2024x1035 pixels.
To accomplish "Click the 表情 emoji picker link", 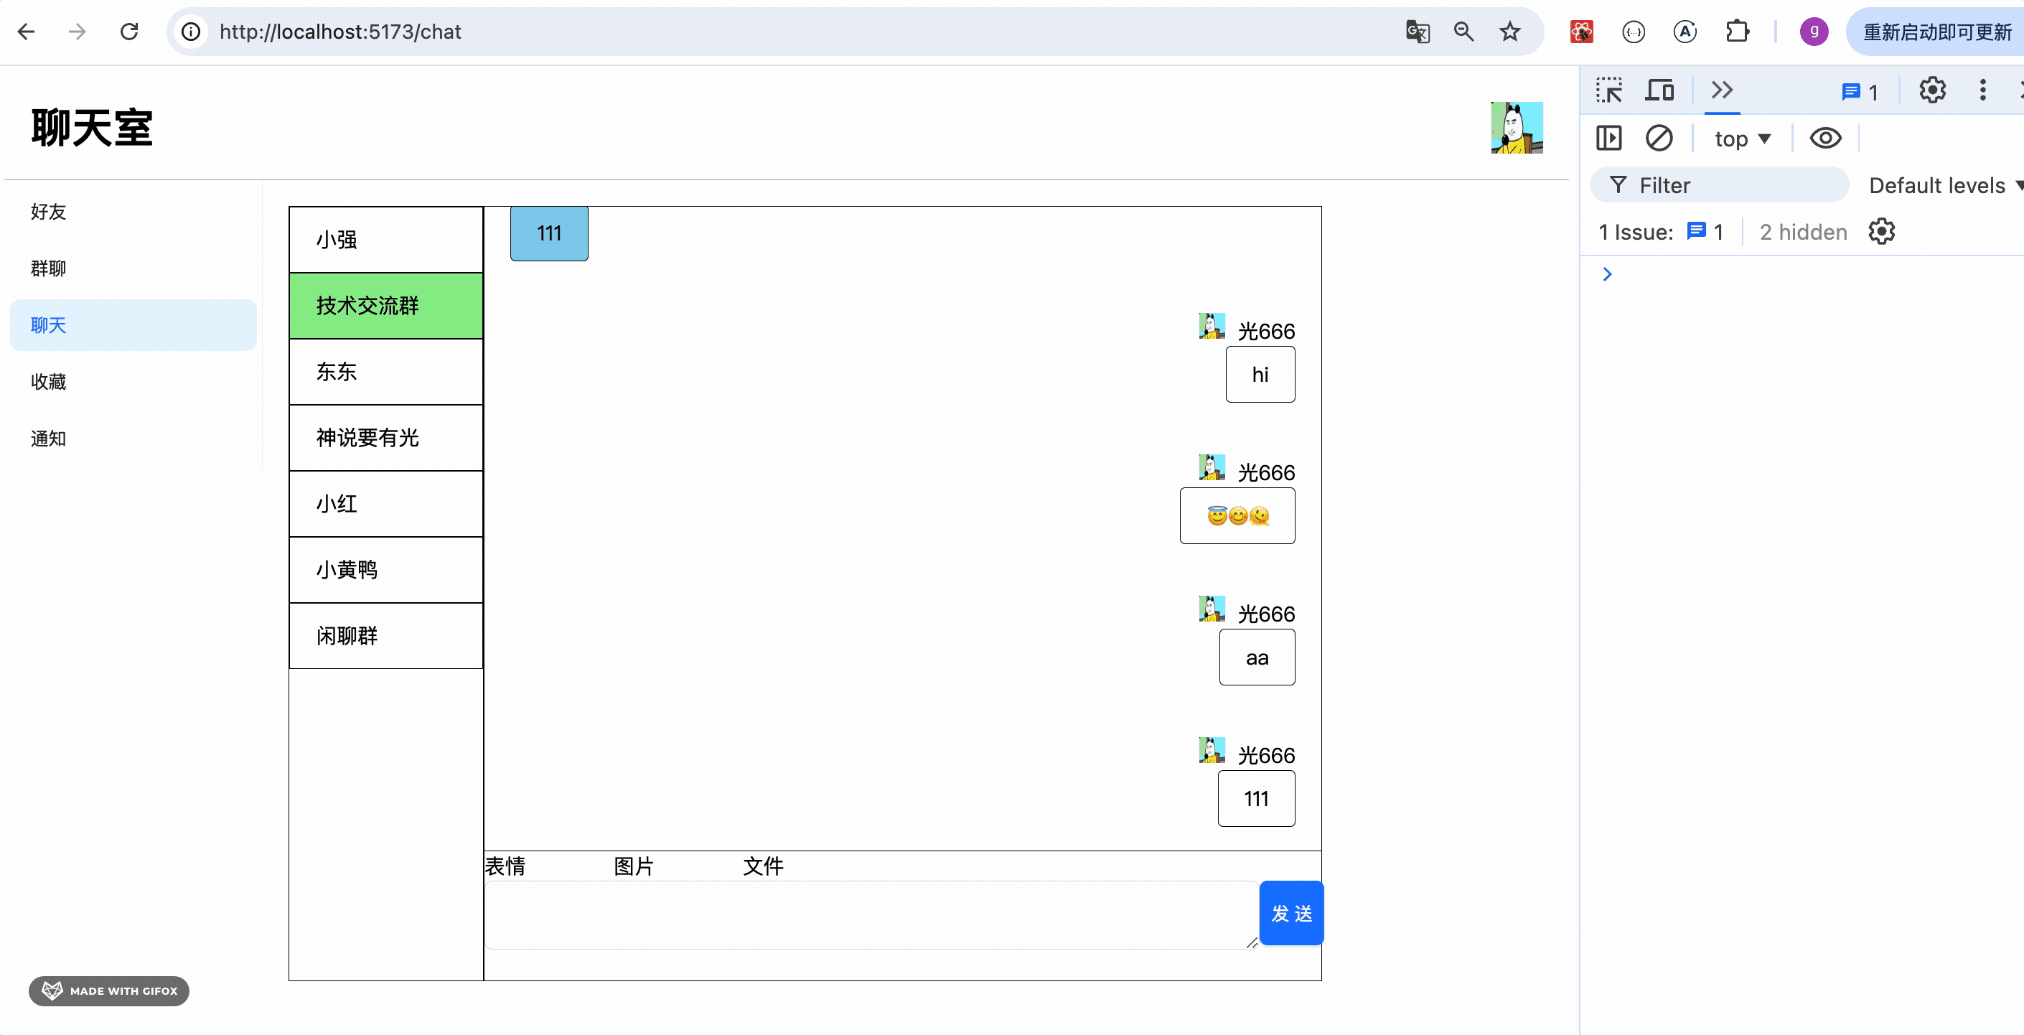I will (x=505, y=866).
